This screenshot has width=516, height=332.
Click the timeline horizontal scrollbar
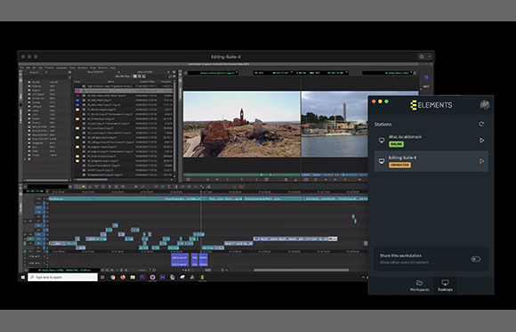[301, 270]
